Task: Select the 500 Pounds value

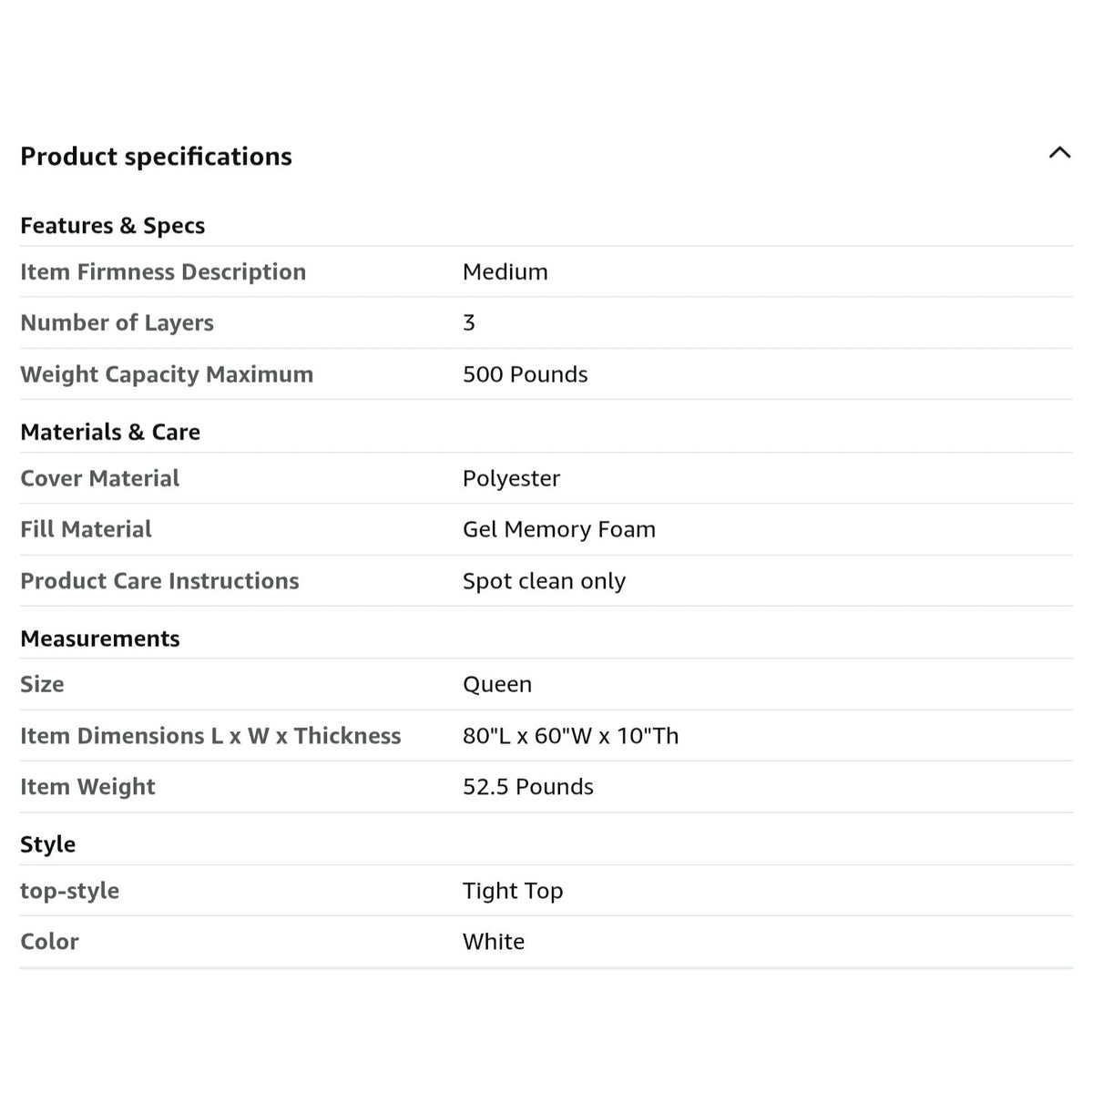Action: pos(526,374)
